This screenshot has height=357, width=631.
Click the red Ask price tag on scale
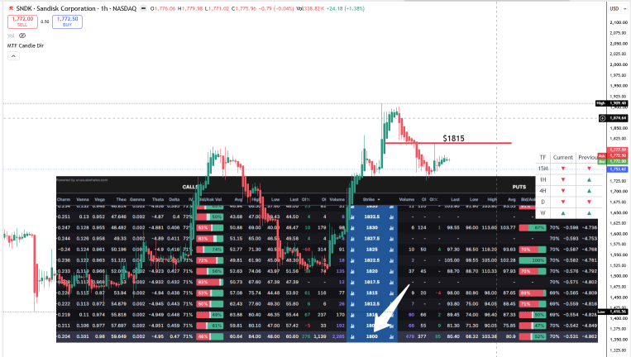(x=612, y=155)
